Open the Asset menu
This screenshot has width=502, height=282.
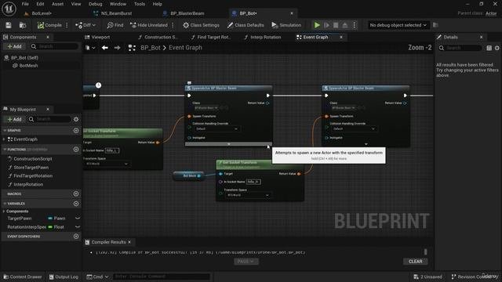coord(57,4)
